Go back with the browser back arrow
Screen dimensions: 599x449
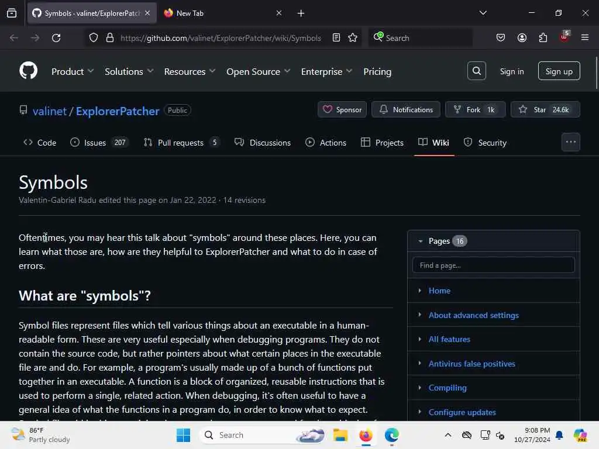click(x=14, y=38)
